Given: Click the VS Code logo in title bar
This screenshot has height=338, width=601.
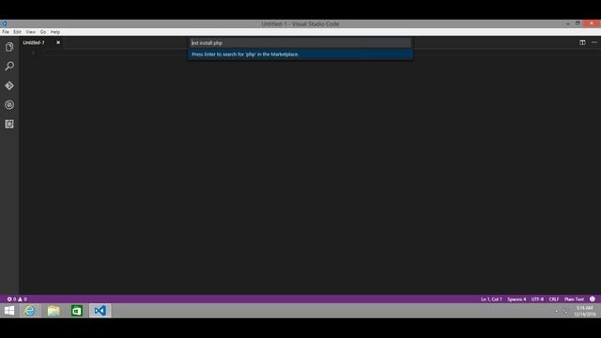Looking at the screenshot, I should tap(4, 23).
